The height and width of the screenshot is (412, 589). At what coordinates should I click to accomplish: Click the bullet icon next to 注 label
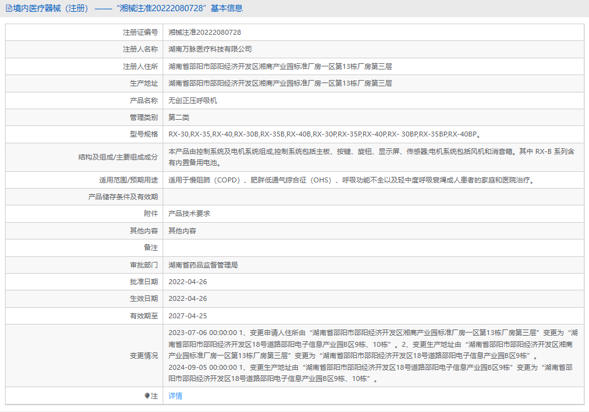pyautogui.click(x=147, y=396)
